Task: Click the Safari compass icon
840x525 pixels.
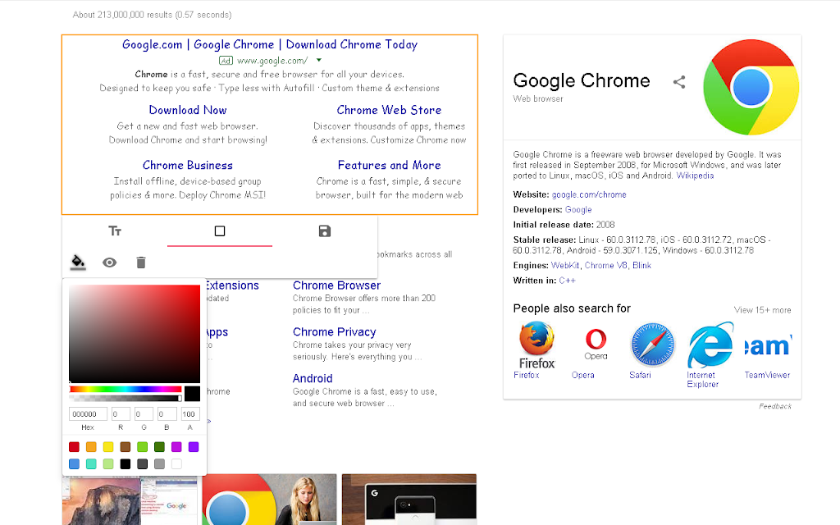Action: [652, 345]
